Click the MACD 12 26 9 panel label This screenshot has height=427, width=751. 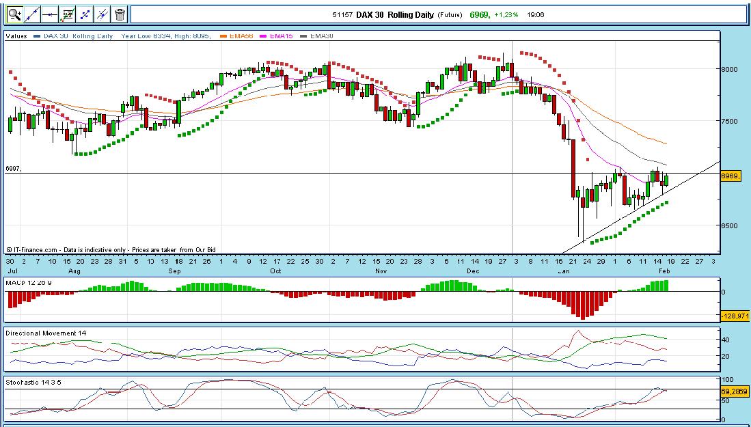click(29, 283)
